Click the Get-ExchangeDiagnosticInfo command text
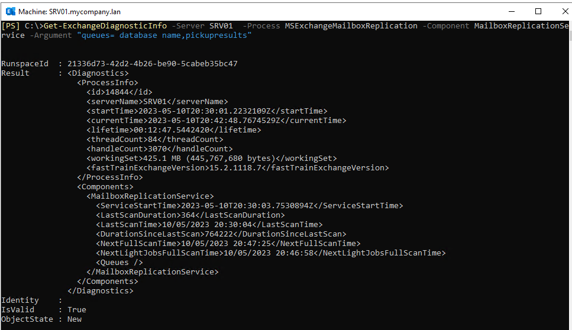572x330 pixels. coord(105,26)
